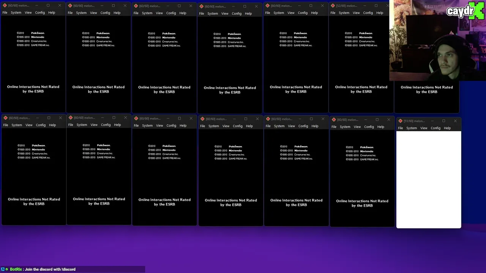Open File menu in the [52/60] melonDS window
This screenshot has width=486, height=273.
[x=333, y=13]
